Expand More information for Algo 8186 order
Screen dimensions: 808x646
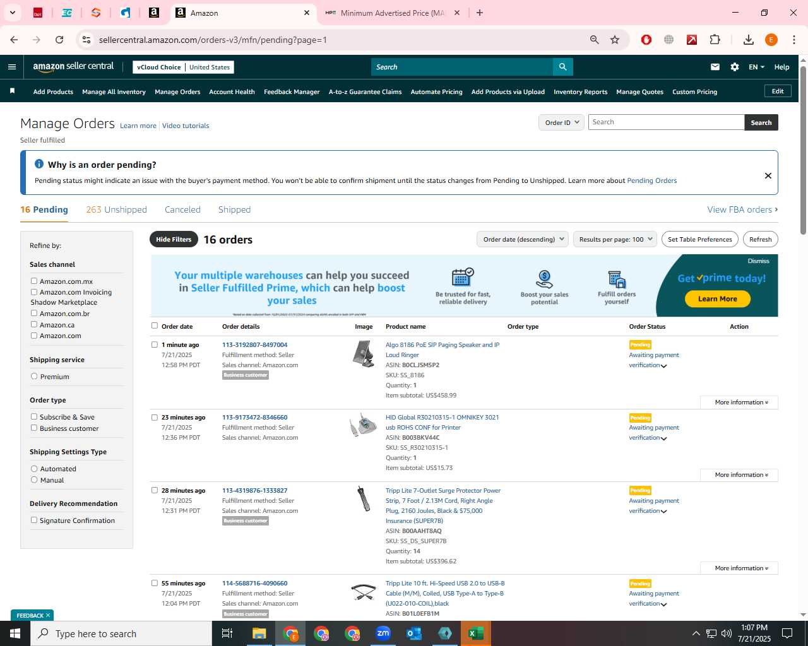click(739, 402)
